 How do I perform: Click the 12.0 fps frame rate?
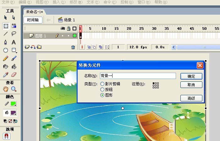tap(138, 47)
